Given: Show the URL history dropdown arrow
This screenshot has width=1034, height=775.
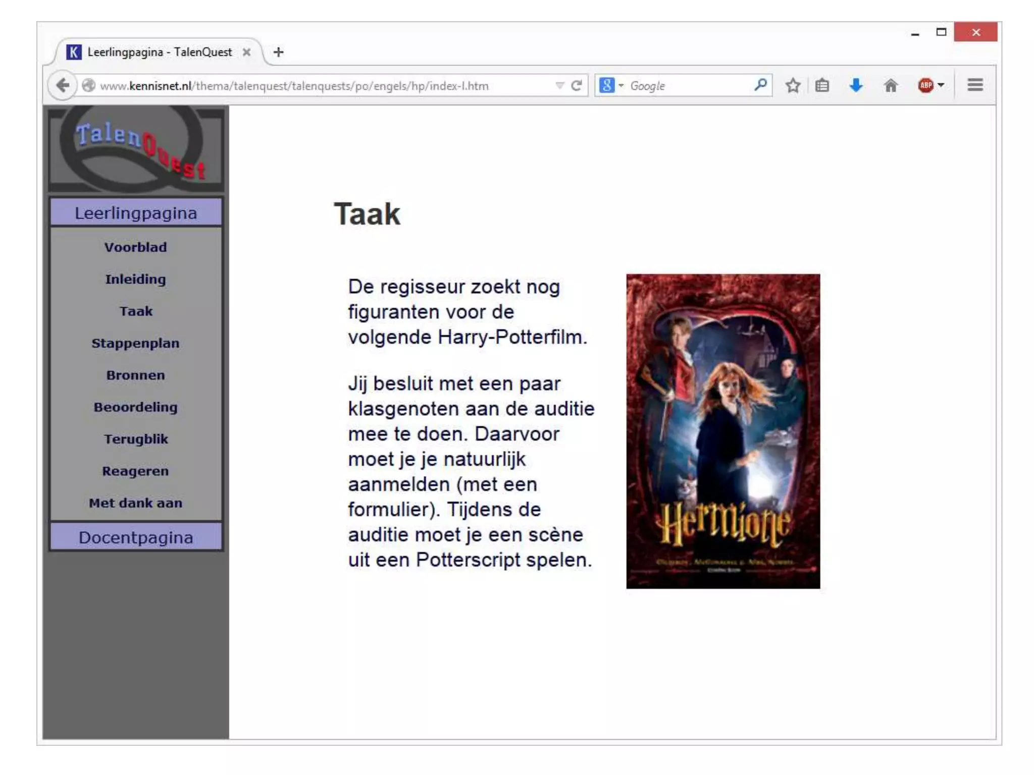Looking at the screenshot, I should [x=559, y=86].
